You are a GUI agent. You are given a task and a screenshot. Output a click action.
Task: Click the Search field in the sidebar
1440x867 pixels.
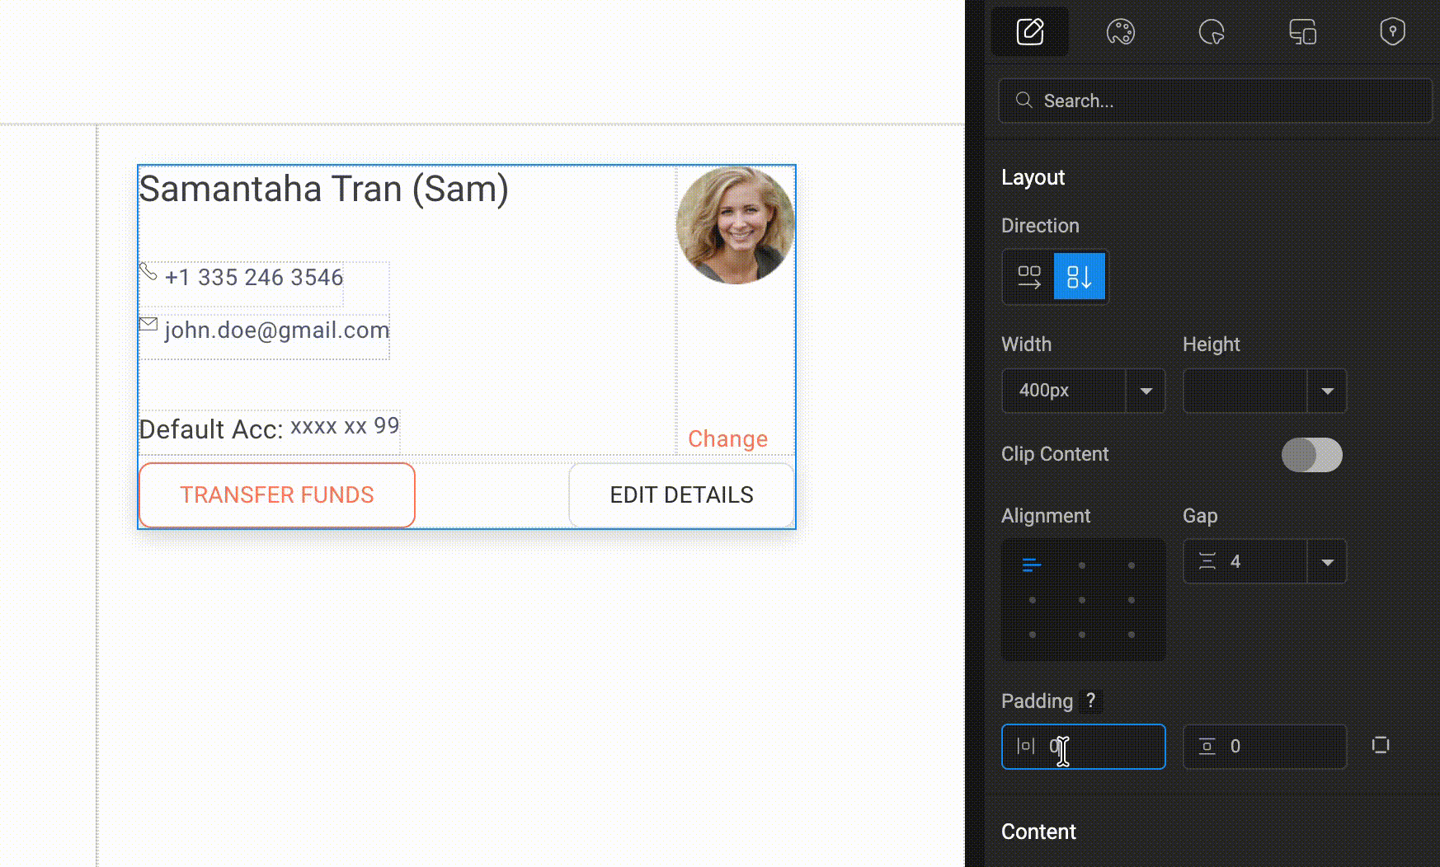pos(1215,100)
